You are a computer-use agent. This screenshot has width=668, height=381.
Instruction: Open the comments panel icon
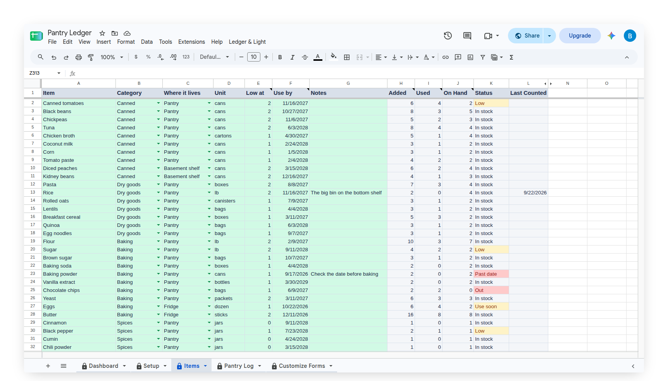(467, 36)
